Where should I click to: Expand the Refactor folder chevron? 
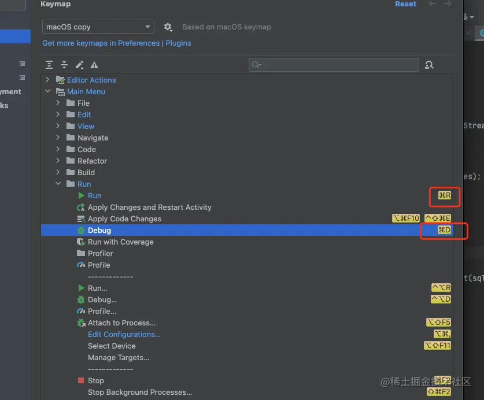click(58, 161)
